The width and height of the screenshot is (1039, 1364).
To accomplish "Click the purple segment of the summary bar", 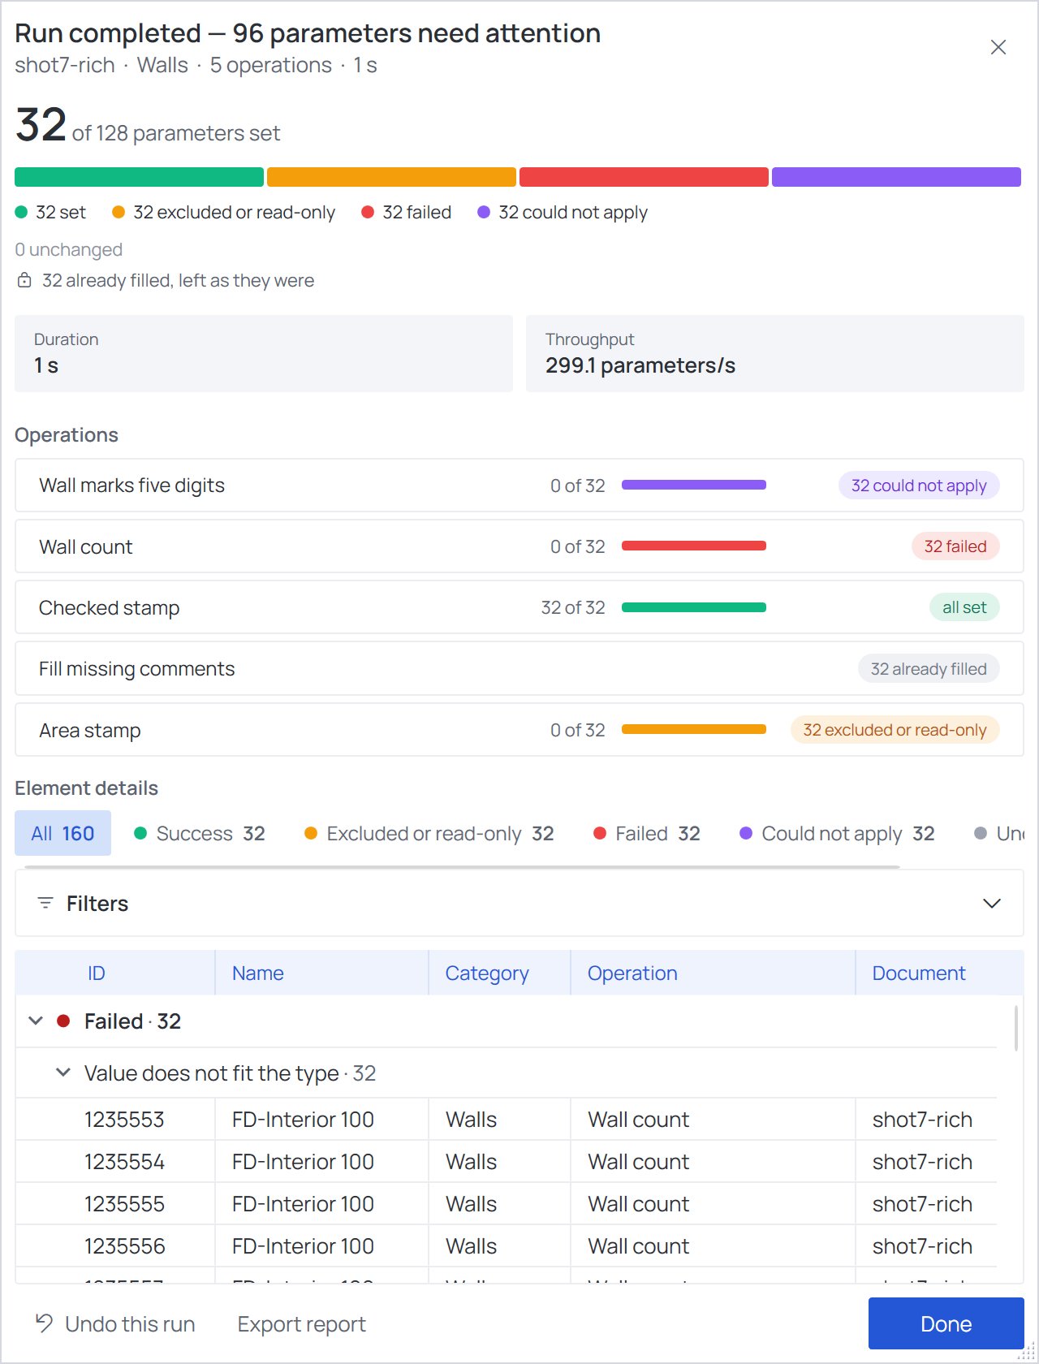I will [896, 177].
